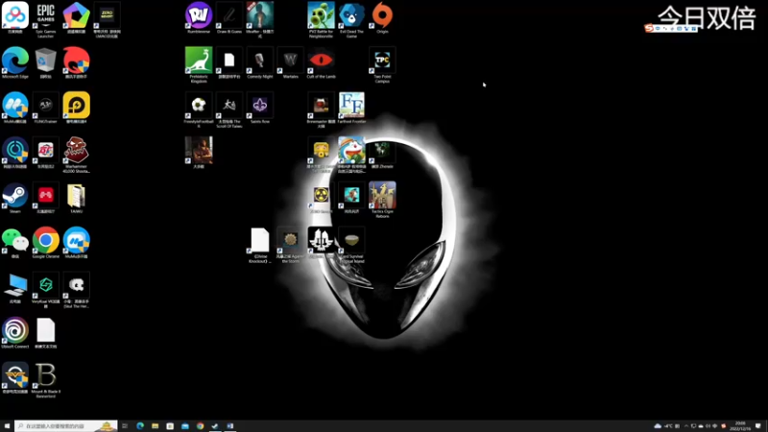Launch the FLiNGTrainer shortcut

coord(45,108)
